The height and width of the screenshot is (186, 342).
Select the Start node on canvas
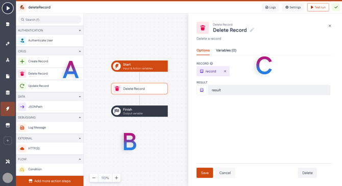click(x=139, y=66)
